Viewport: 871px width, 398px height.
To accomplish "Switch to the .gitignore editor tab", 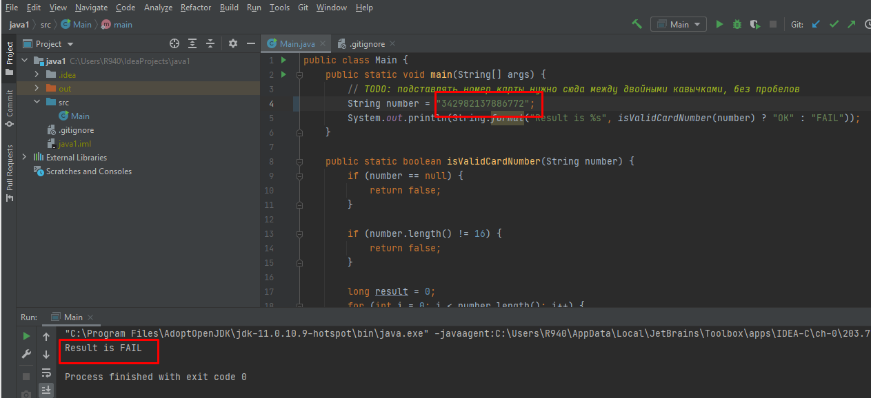I will point(366,44).
